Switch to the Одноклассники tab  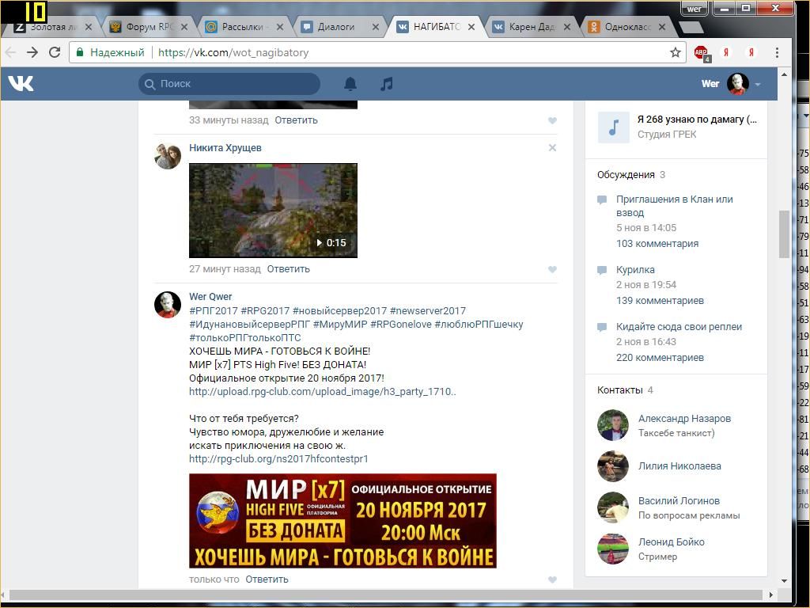626,27
